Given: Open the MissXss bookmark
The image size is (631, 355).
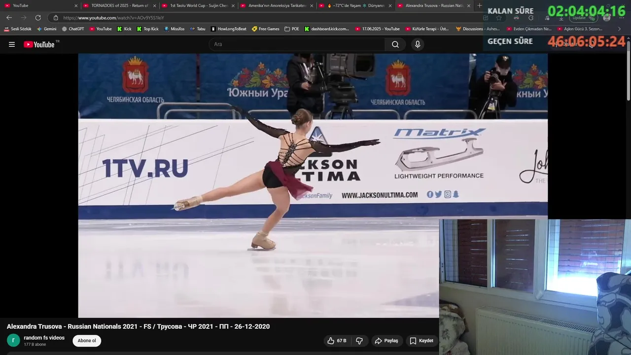Looking at the screenshot, I should [x=174, y=29].
